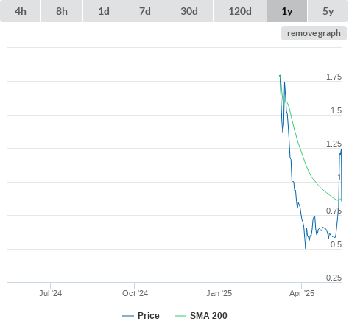Click the Apr '25 axis tick label
The width and height of the screenshot is (349, 335).
[302, 293]
